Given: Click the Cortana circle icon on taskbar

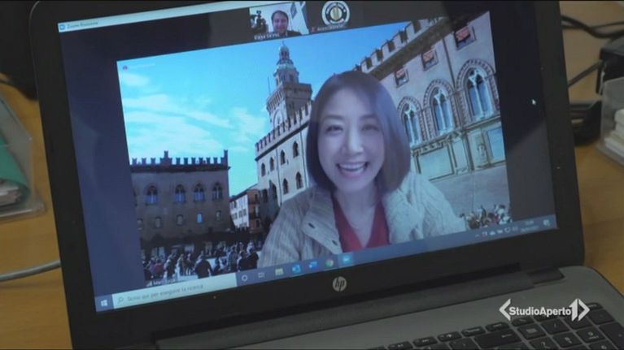Looking at the screenshot, I should pyautogui.click(x=244, y=277).
